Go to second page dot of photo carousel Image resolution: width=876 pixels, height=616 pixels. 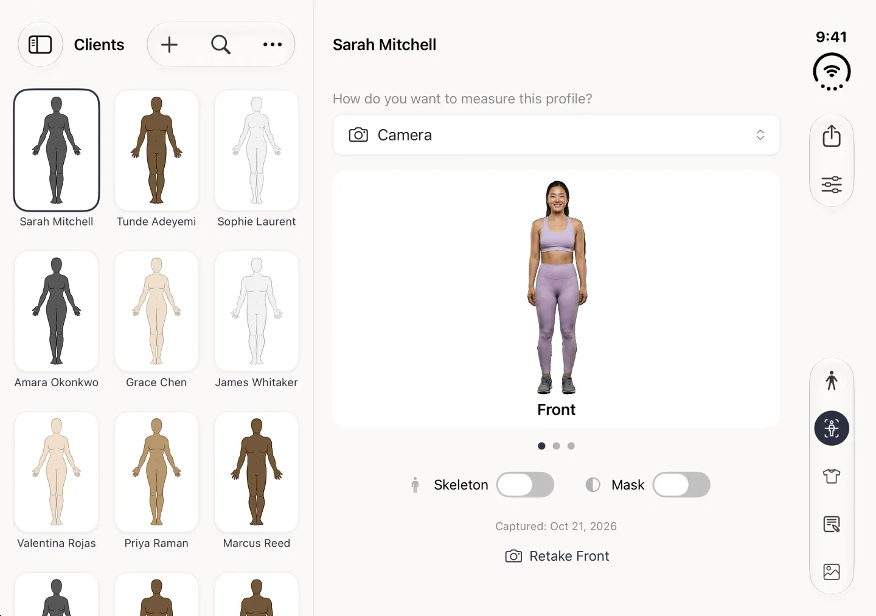click(x=556, y=446)
